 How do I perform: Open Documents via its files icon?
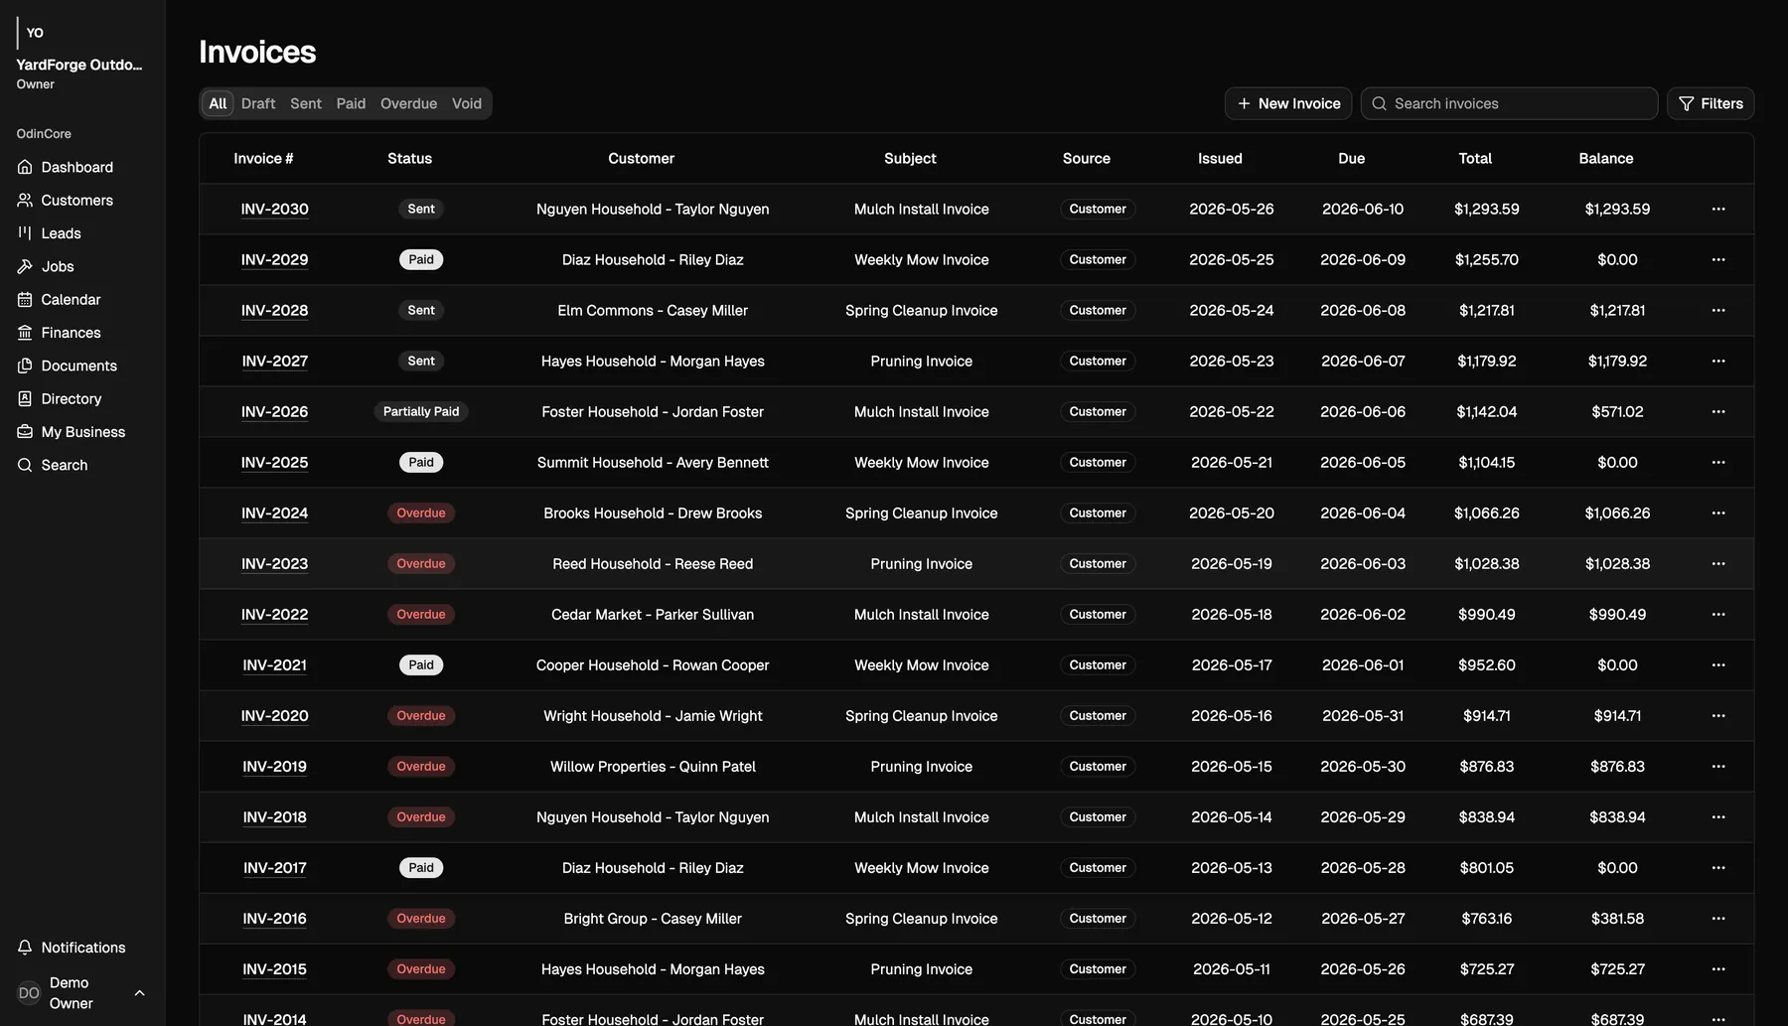25,366
